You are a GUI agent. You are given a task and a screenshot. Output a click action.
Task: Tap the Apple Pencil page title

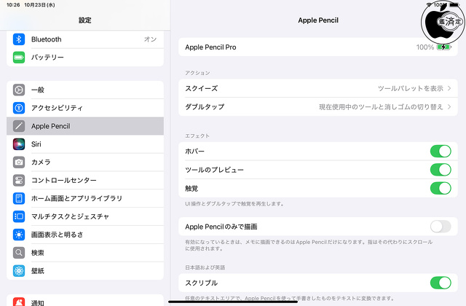pos(318,20)
